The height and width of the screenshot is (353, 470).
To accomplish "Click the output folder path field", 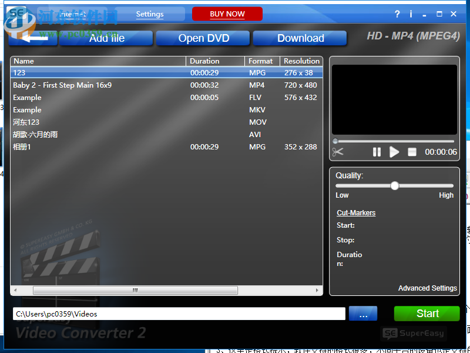I will click(176, 314).
